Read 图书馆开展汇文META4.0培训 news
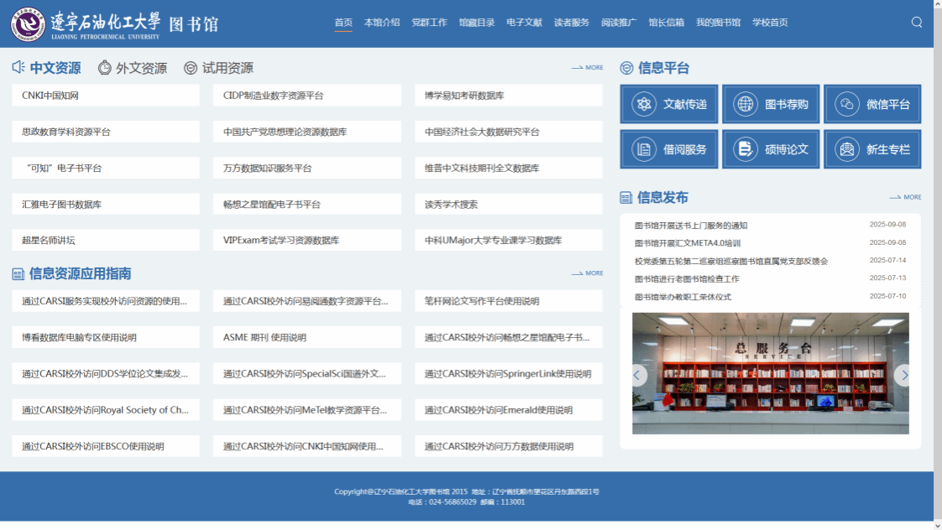This screenshot has width=942, height=530. (688, 243)
